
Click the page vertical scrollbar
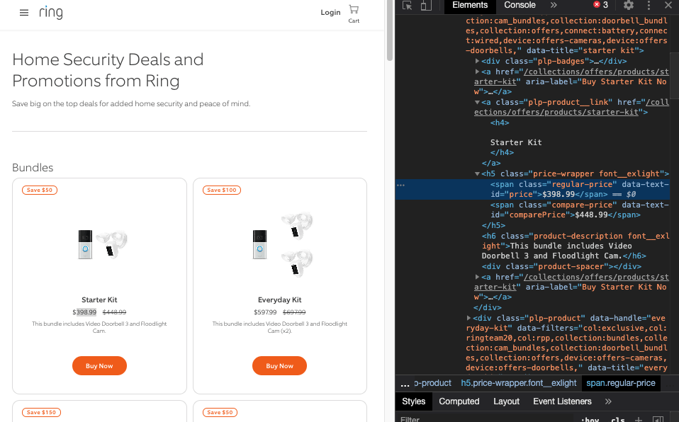tap(390, 30)
